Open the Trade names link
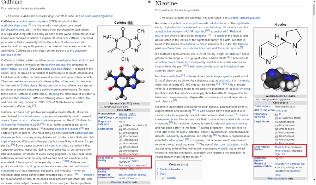This screenshot has height=185, width=316. coord(262,106)
